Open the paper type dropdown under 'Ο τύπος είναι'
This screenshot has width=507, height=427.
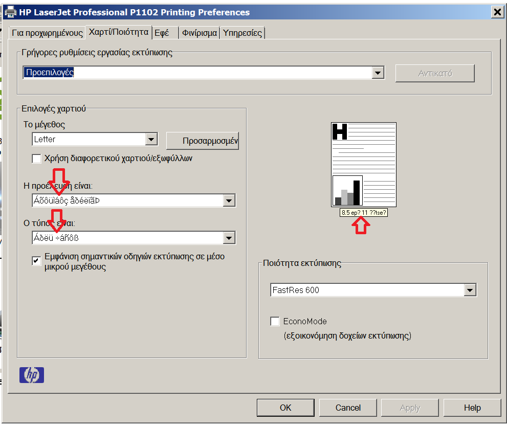pos(230,238)
